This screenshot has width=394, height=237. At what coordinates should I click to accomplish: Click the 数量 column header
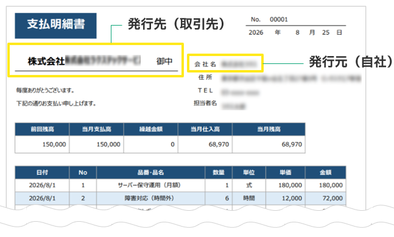[x=219, y=172]
